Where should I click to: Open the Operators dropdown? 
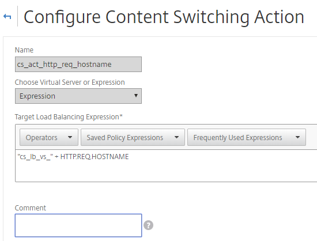tap(49, 137)
